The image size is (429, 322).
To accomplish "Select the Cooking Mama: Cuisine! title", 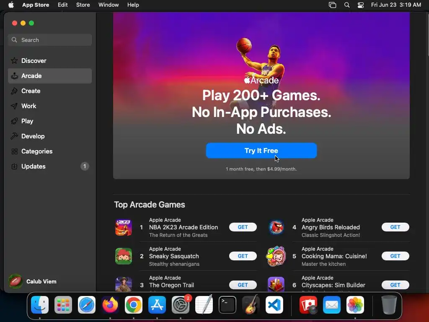I will click(334, 256).
